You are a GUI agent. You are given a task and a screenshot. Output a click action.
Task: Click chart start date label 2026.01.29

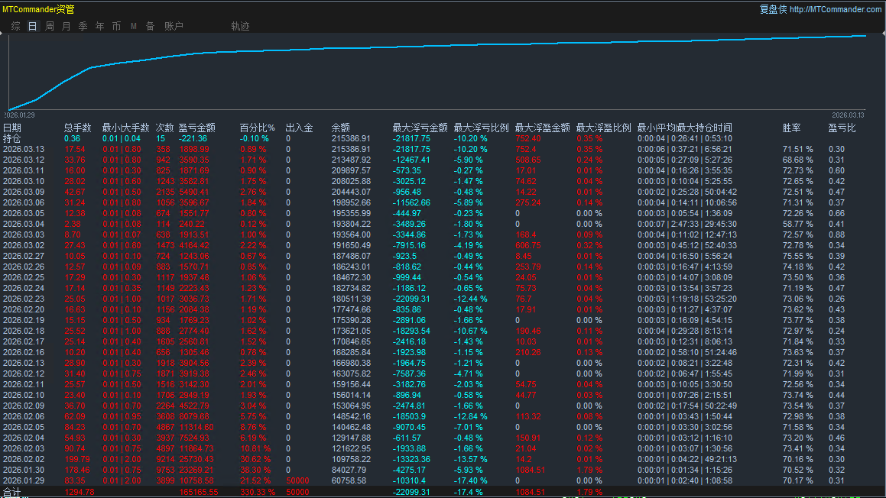(x=19, y=115)
